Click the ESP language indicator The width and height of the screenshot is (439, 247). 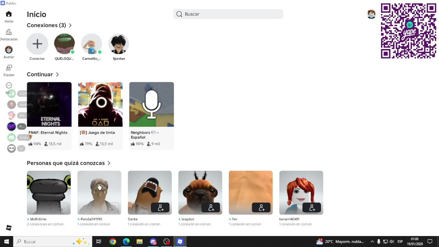400,242
